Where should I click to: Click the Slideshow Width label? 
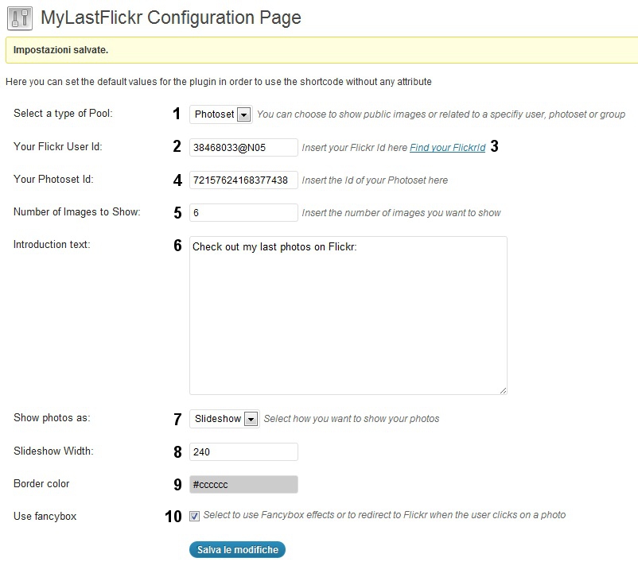53,451
